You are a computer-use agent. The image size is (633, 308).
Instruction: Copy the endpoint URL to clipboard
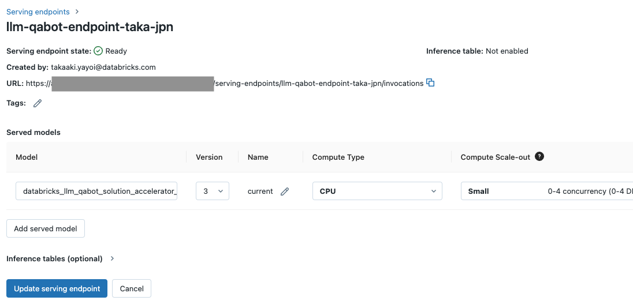click(430, 83)
